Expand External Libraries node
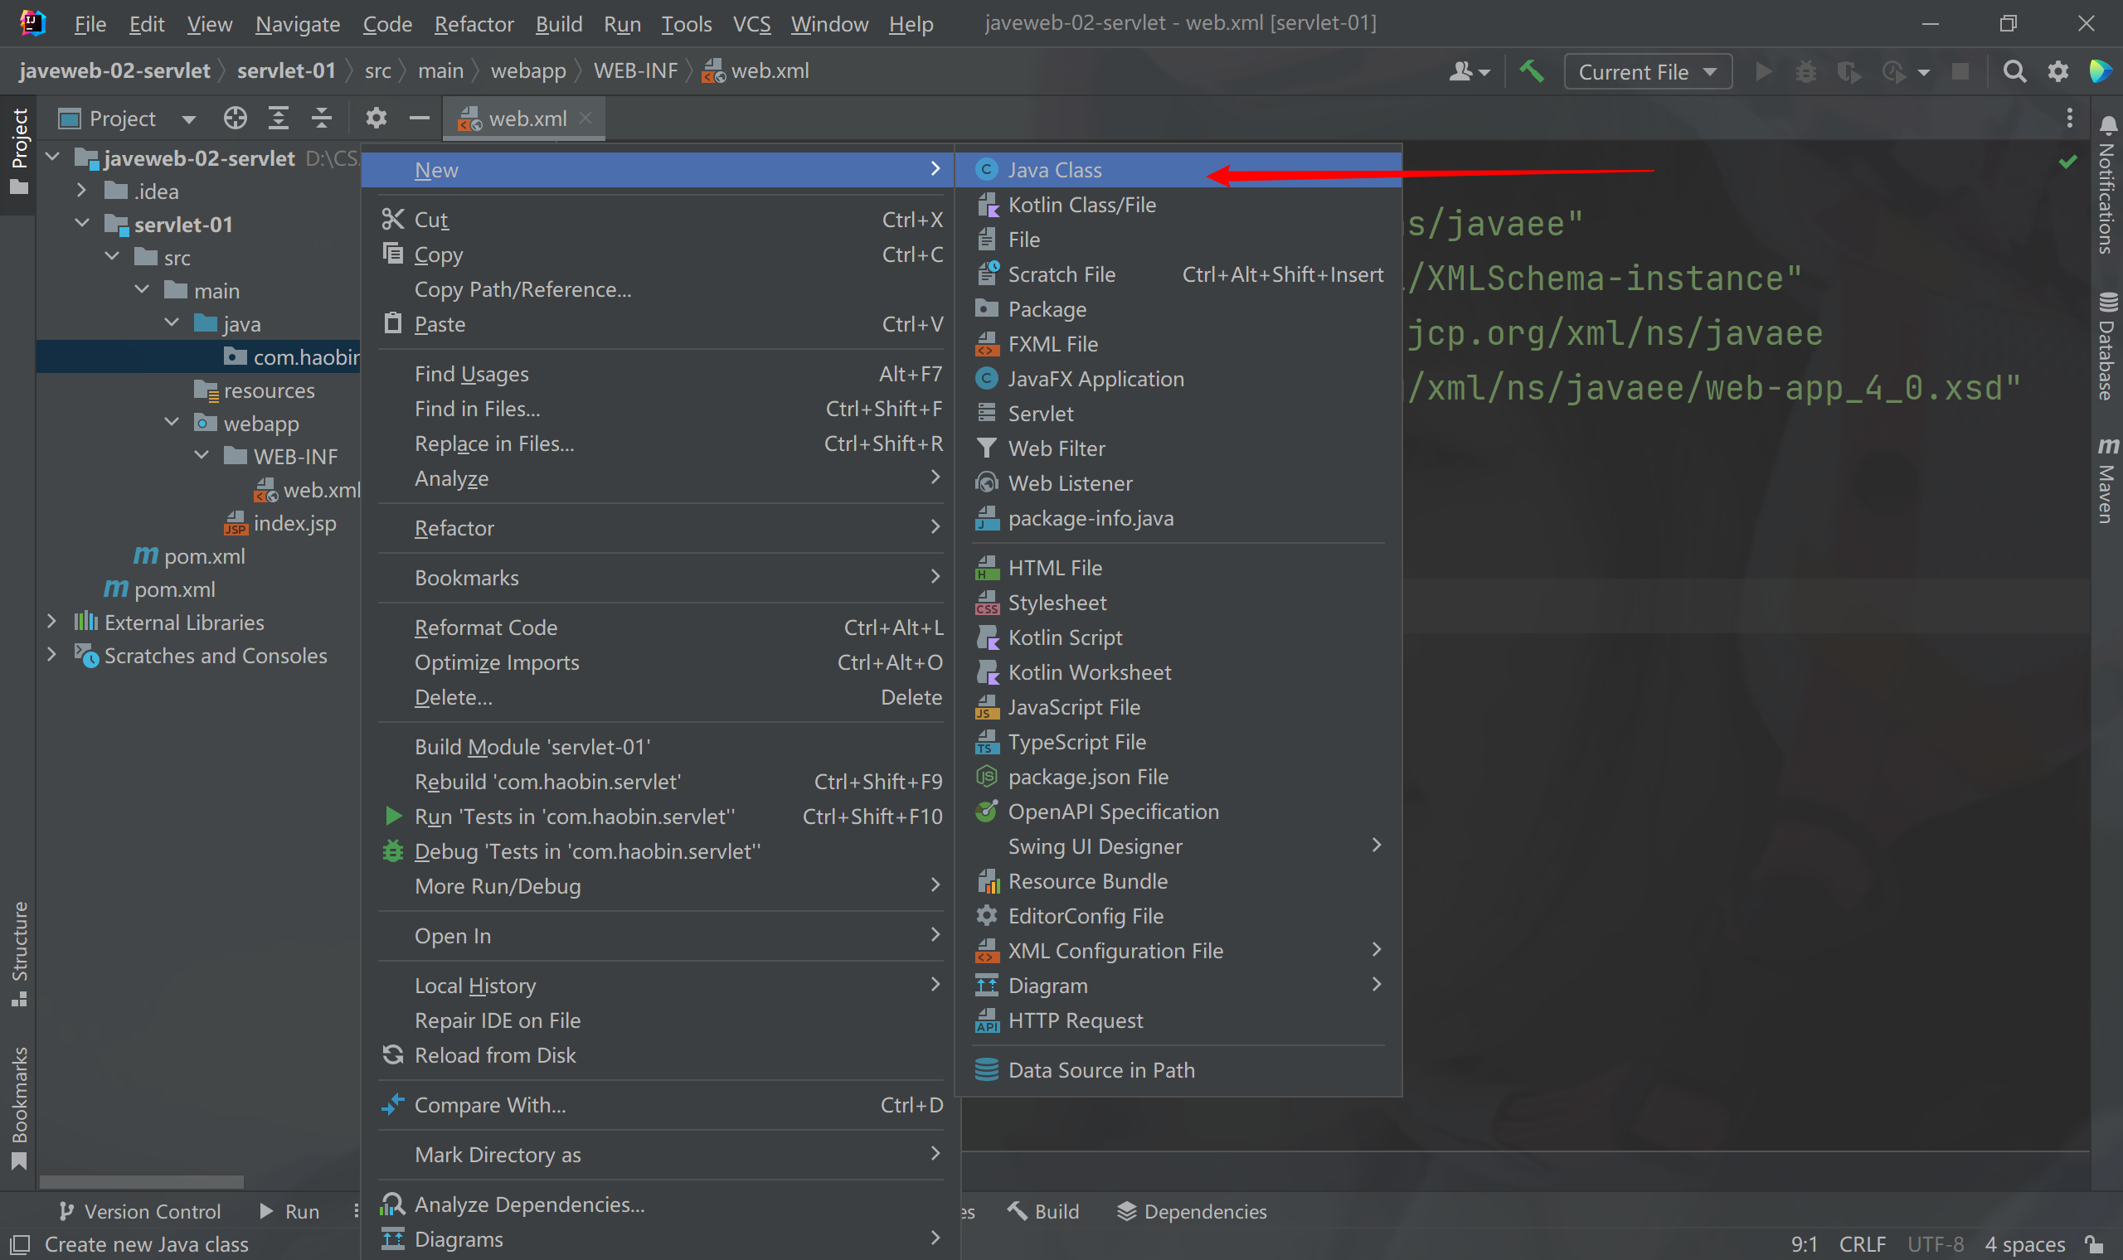 click(x=51, y=622)
